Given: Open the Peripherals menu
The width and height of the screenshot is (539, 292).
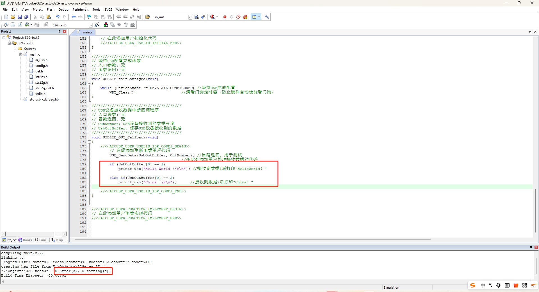Looking at the screenshot, I should (81, 10).
